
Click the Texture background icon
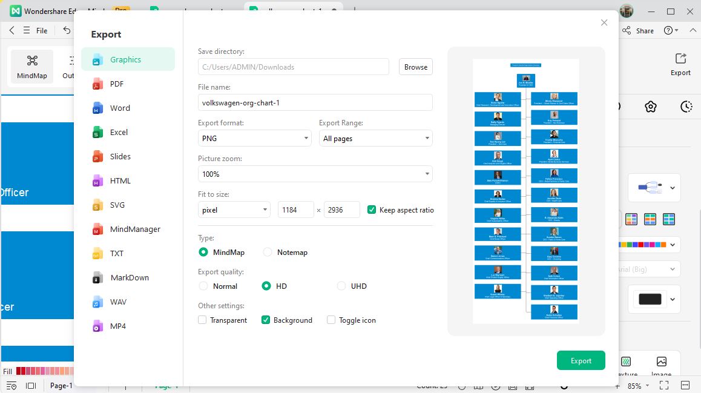[x=627, y=362]
